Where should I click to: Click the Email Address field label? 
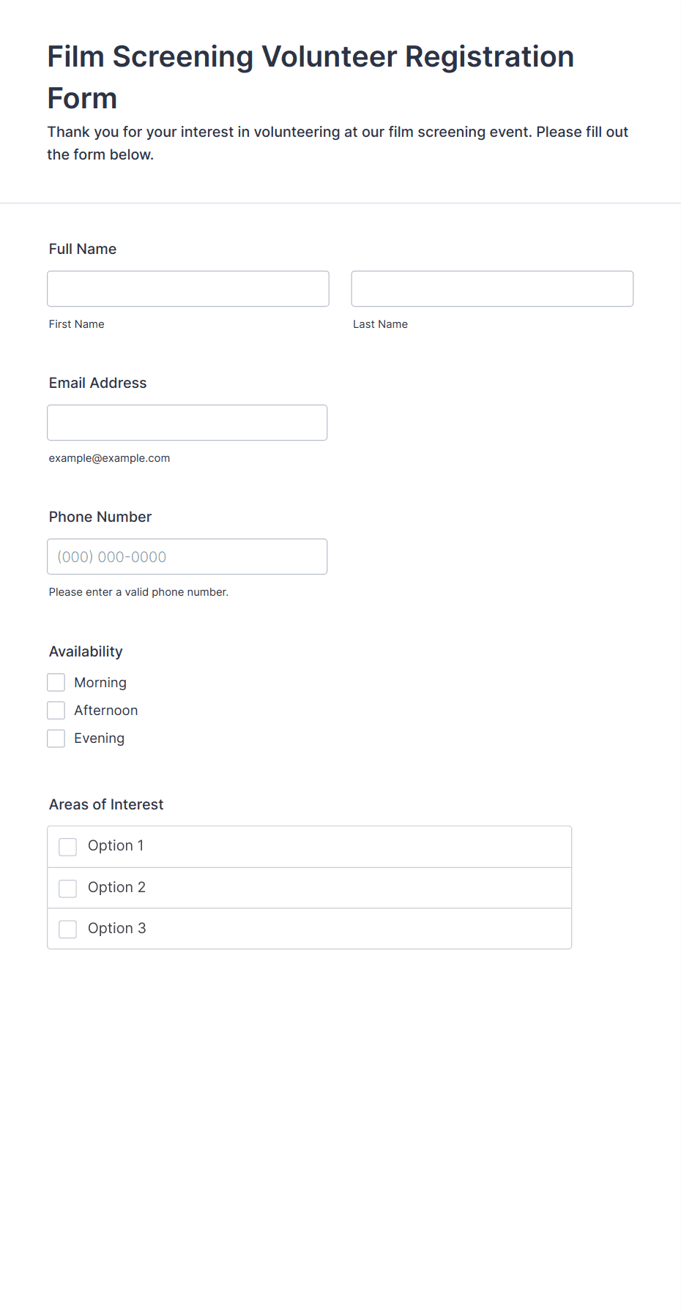pyautogui.click(x=98, y=383)
